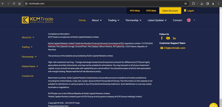Go to Home in the navigation
This screenshot has width=222, height=107.
pyautogui.click(x=82, y=20)
